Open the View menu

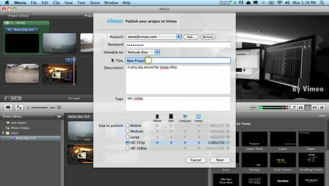point(68,3)
